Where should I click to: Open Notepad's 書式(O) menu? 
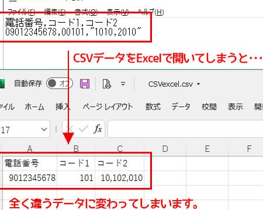86,12
